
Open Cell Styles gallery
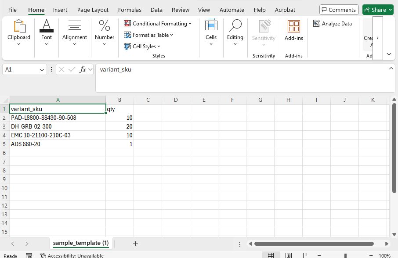pyautogui.click(x=142, y=47)
